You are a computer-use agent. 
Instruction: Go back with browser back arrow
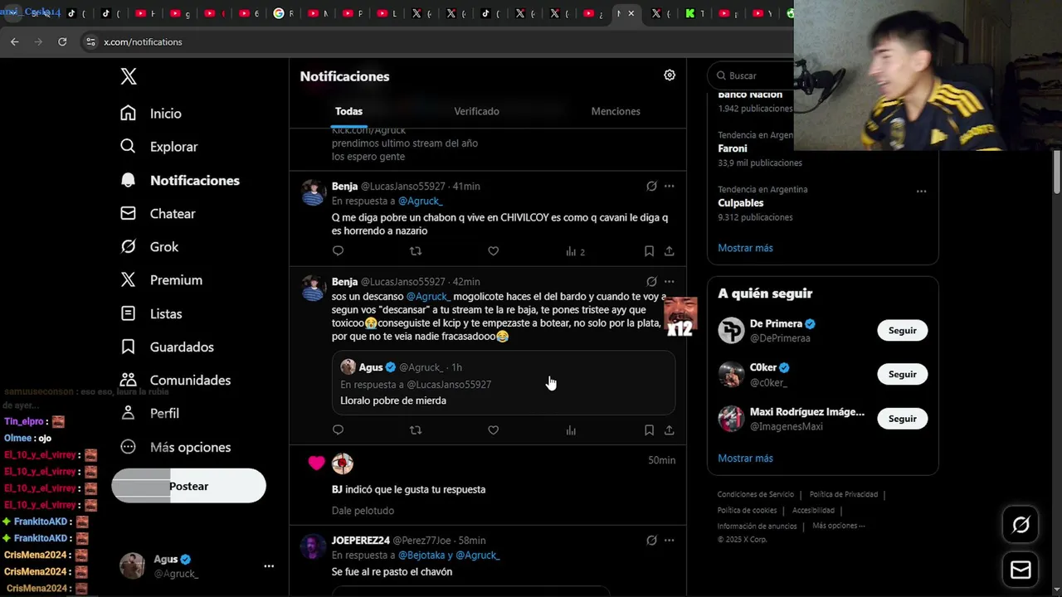click(x=14, y=41)
